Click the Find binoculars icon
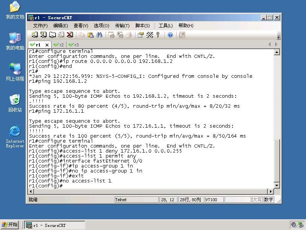 [99, 35]
